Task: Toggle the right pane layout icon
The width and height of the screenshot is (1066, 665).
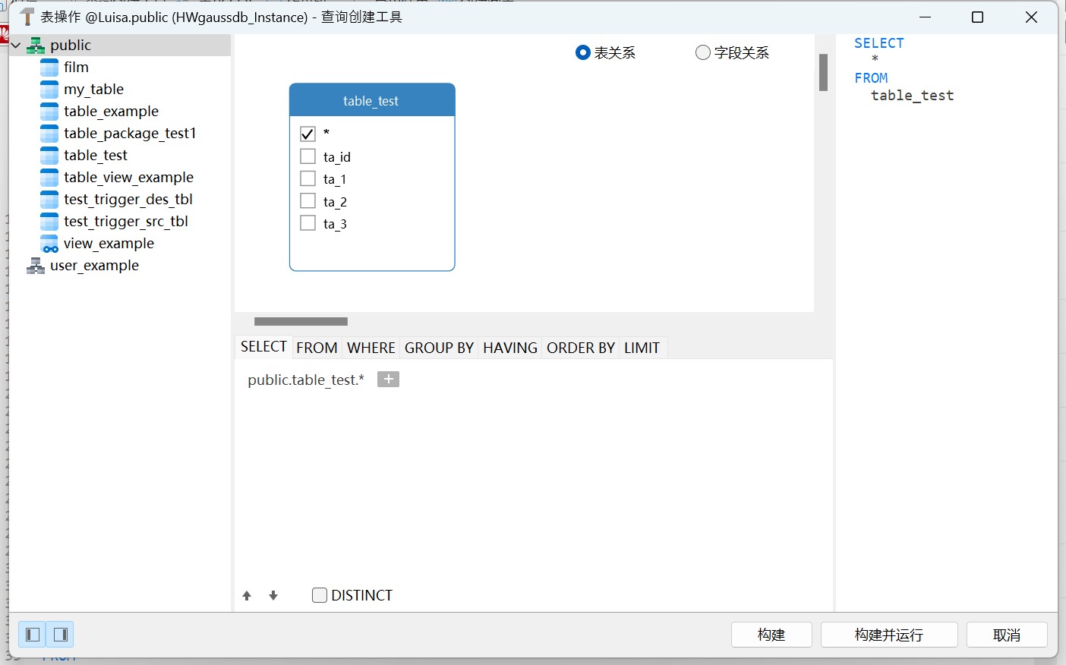Action: pos(60,634)
